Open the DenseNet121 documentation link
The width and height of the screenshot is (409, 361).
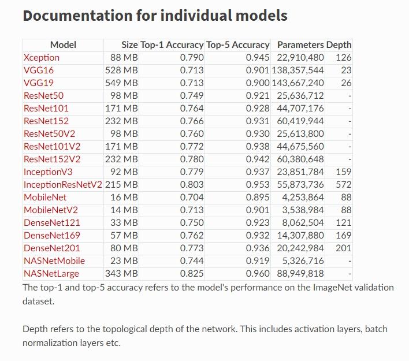[52, 223]
